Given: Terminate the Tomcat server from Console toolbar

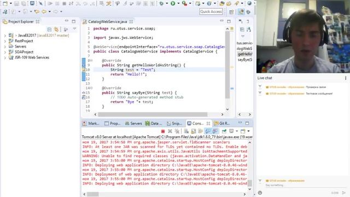Looking at the screenshot, I should pyautogui.click(x=163, y=131).
